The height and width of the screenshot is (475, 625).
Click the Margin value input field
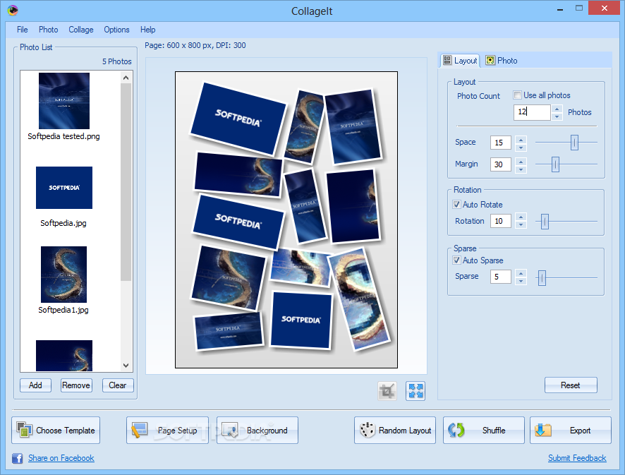[501, 164]
